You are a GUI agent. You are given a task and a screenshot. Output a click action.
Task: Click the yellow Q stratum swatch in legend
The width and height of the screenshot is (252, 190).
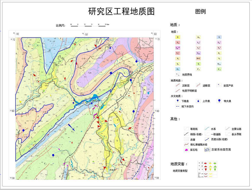coord(178,37)
